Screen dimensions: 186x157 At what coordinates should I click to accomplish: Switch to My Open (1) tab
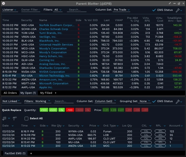pos(28,93)
